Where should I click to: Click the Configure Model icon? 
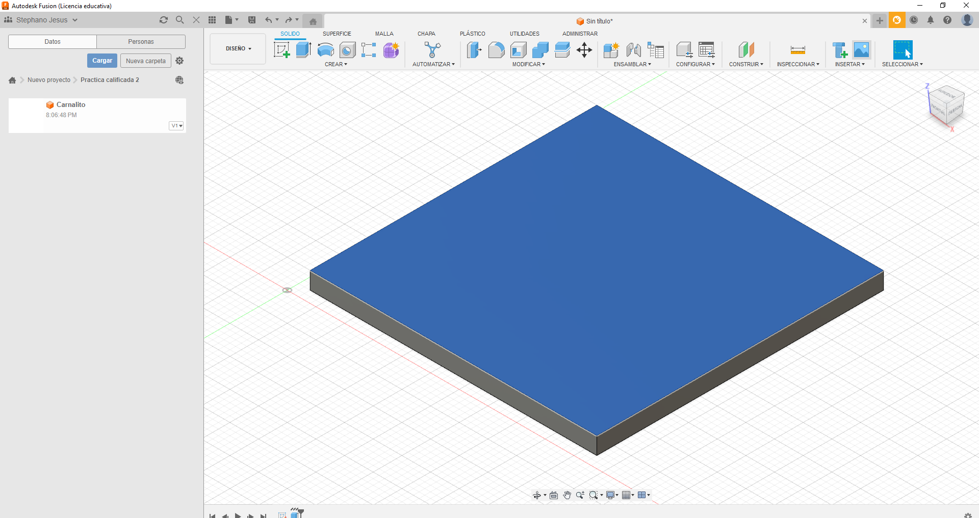[x=684, y=50]
